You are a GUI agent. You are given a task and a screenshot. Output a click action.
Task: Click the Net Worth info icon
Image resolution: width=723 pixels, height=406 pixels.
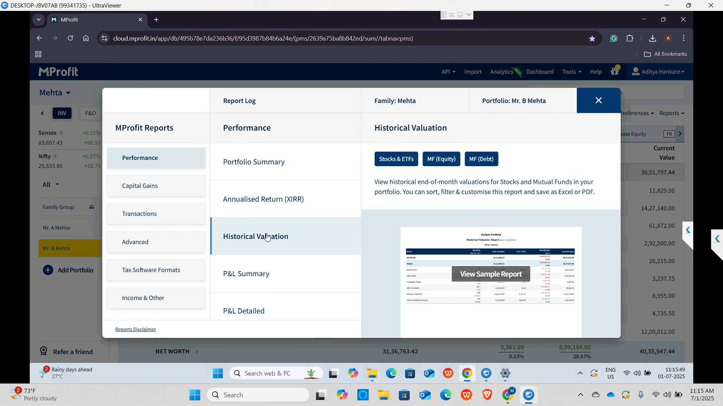(x=197, y=351)
